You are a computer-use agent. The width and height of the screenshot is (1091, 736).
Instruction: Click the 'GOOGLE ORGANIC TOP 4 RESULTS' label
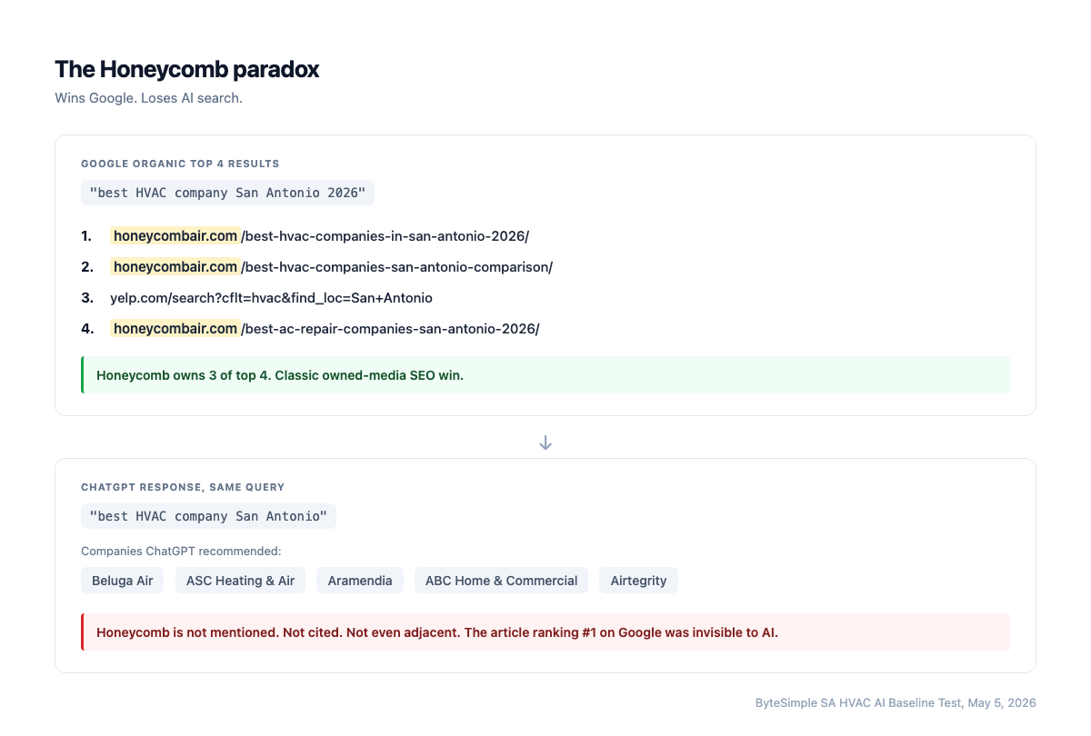point(180,164)
